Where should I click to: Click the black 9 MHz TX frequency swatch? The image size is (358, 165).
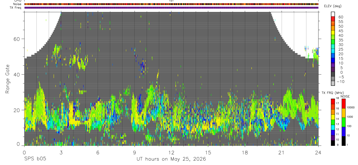(333, 143)
